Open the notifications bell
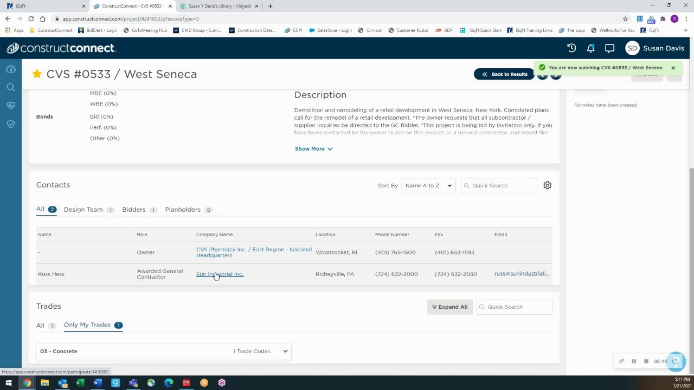Image resolution: width=694 pixels, height=390 pixels. point(590,48)
